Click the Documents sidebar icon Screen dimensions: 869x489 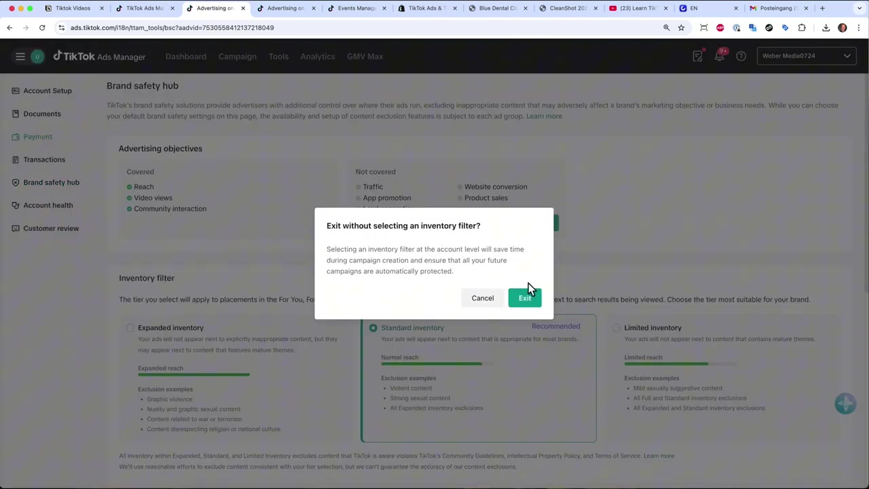(x=16, y=113)
